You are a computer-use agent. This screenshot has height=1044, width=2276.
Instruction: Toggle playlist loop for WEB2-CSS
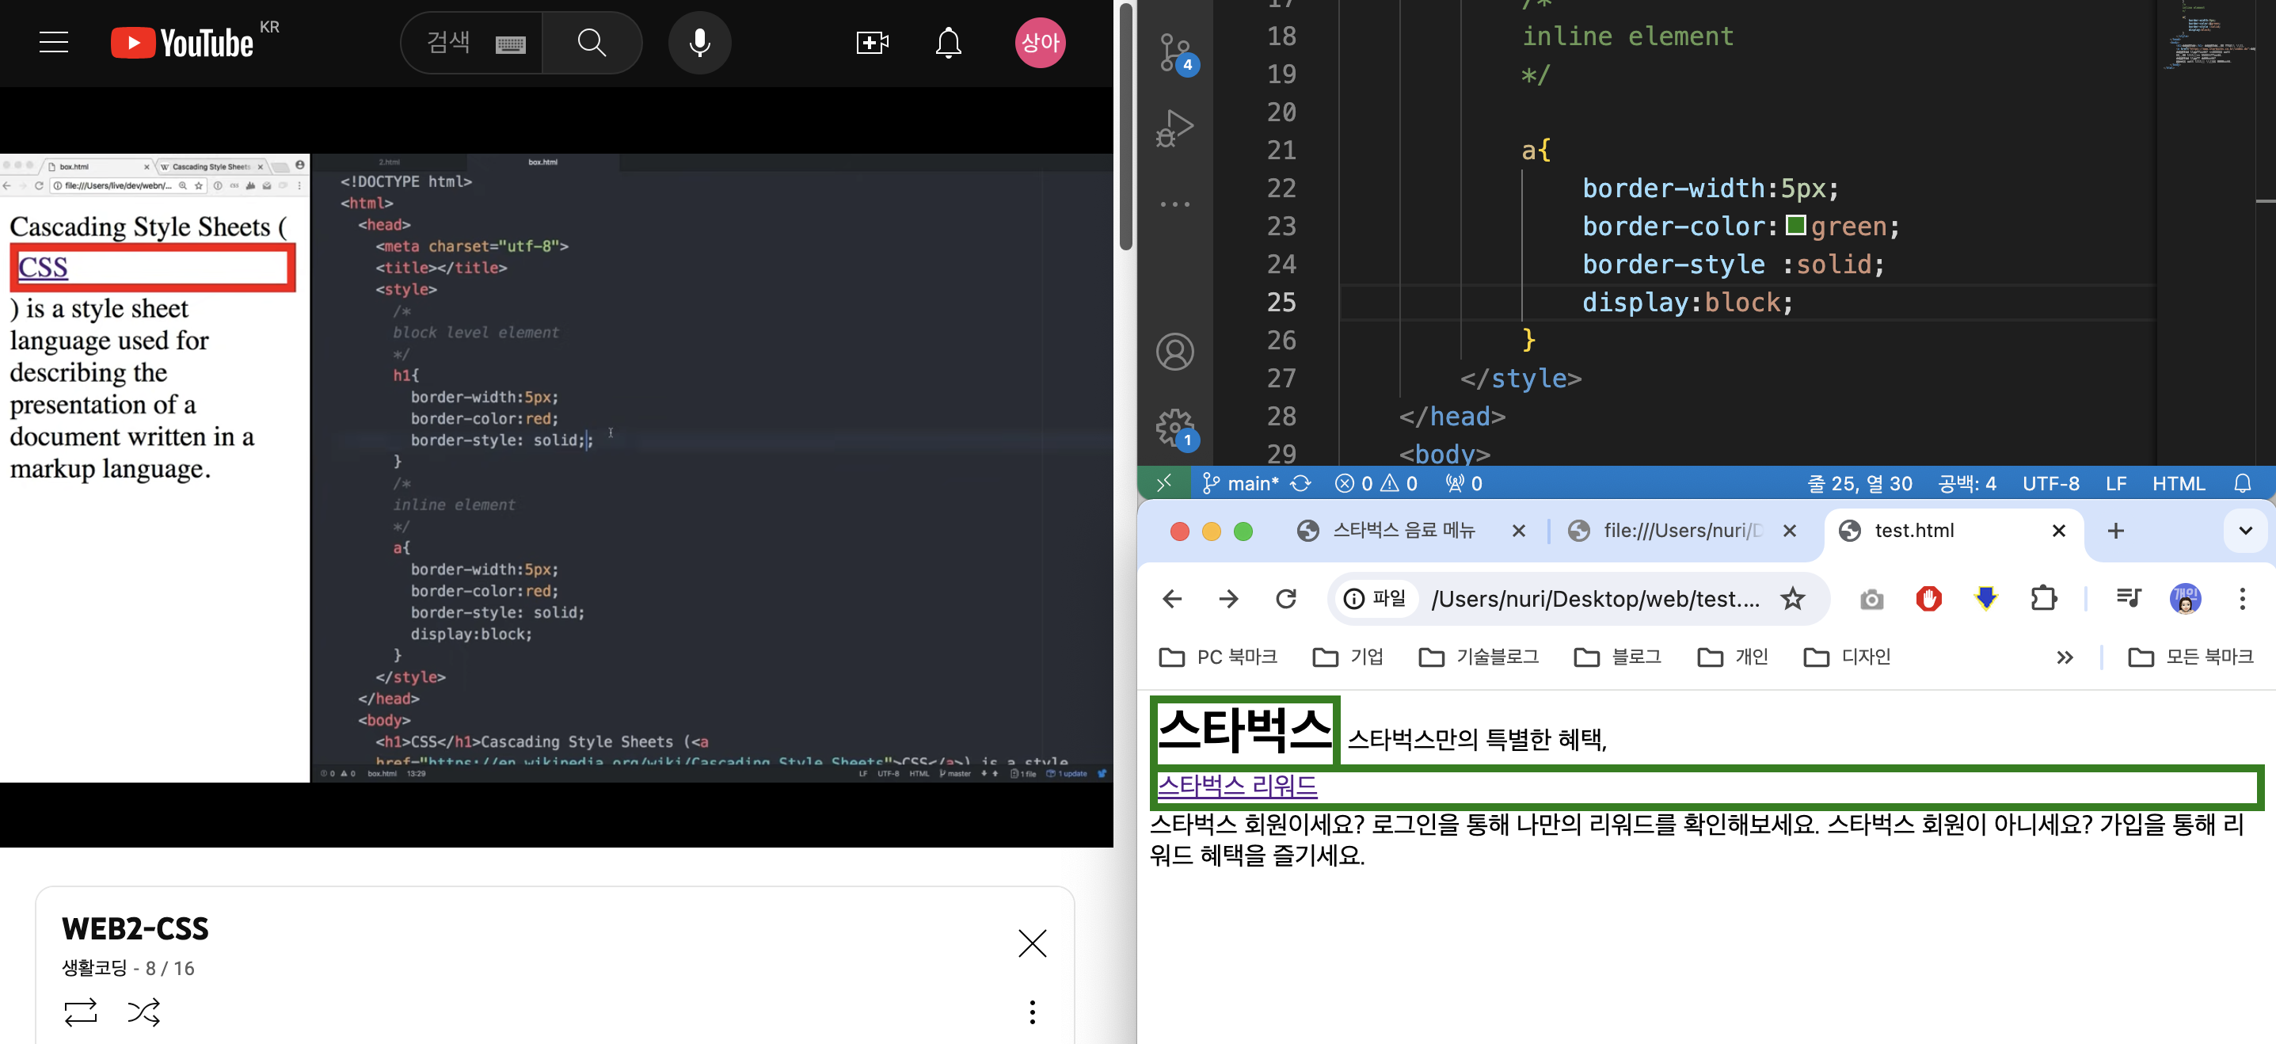[81, 1012]
